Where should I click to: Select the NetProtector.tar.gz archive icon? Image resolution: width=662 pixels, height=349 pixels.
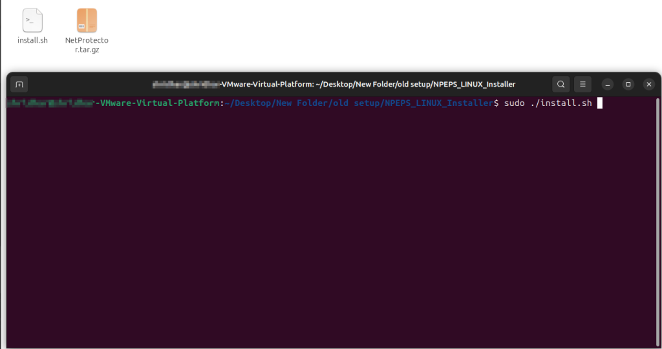[x=87, y=21]
